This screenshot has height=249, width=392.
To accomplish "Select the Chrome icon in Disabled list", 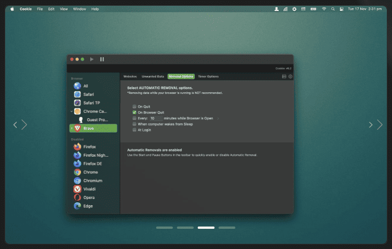I will click(77, 172).
